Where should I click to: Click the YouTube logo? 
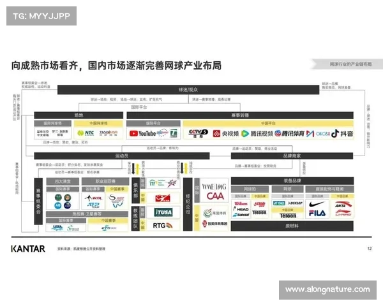[x=142, y=133]
